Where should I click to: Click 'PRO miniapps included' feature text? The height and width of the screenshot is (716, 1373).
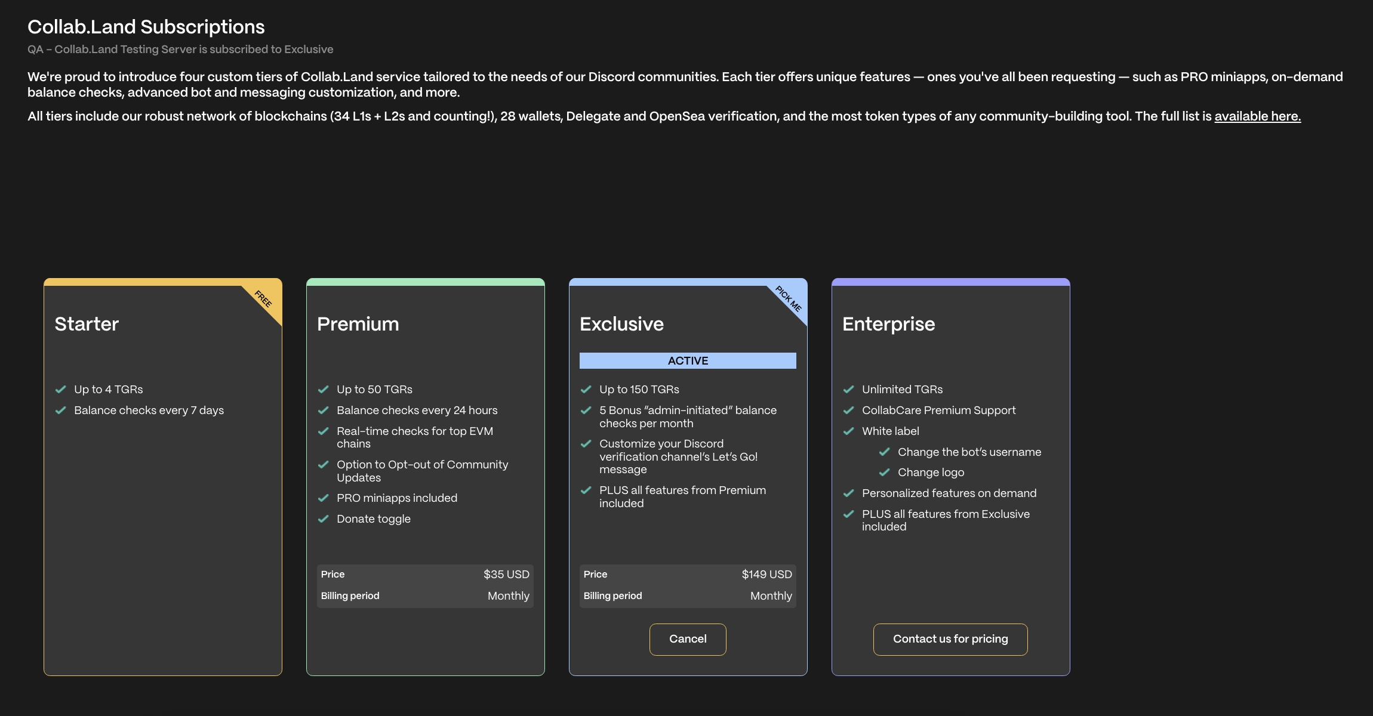[397, 498]
